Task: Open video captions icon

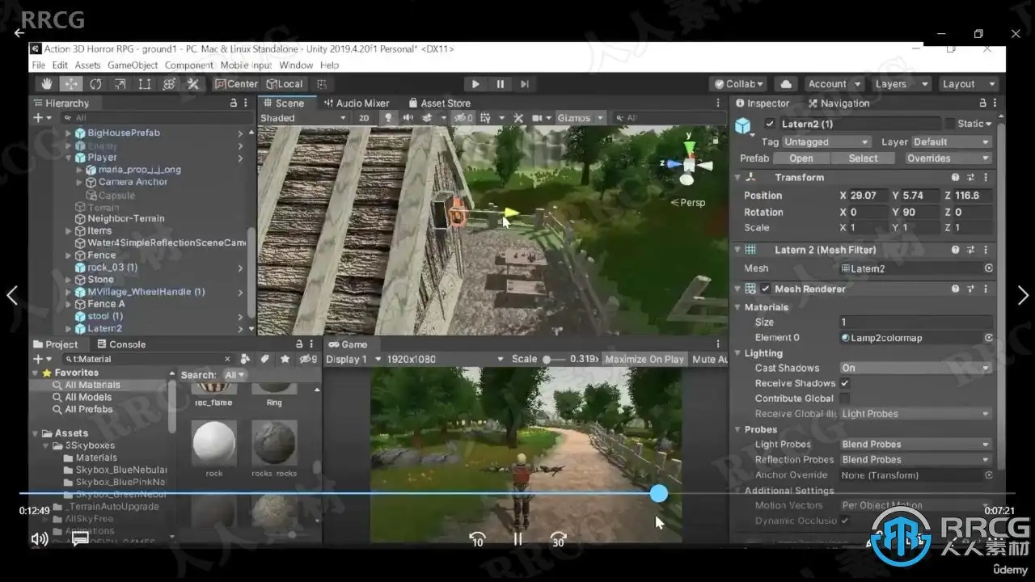Action: click(80, 538)
